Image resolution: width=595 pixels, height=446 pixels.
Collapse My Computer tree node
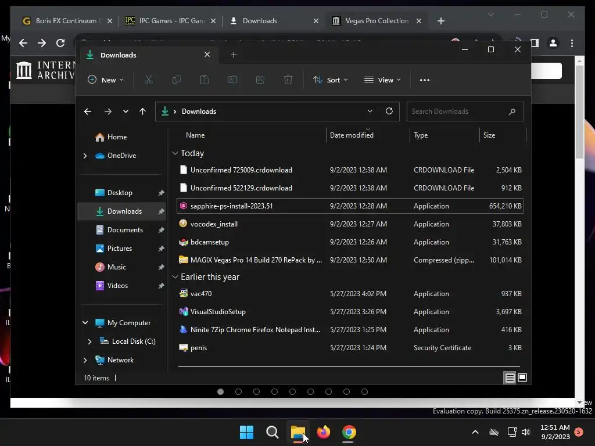(85, 323)
